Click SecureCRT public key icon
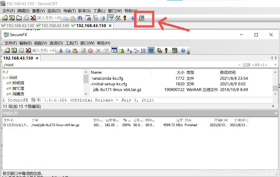 click(x=125, y=18)
